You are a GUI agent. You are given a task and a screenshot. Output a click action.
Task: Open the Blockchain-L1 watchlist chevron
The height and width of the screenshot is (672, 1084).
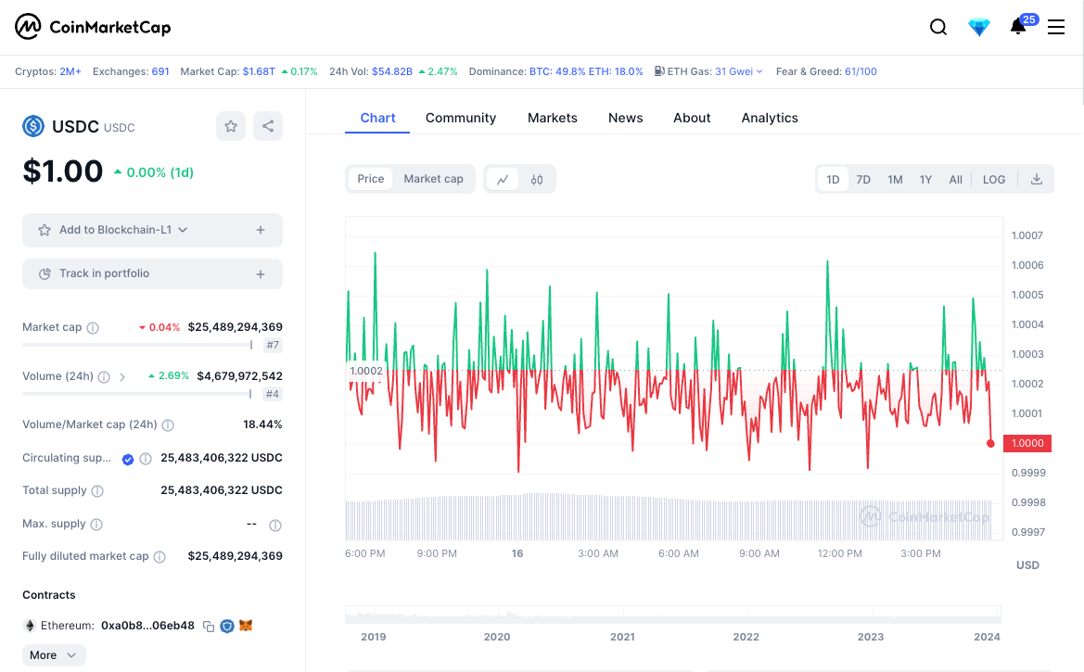(183, 230)
